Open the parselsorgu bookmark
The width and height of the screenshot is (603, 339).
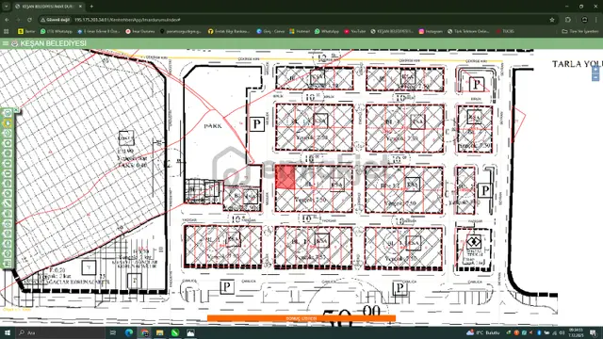coord(181,31)
